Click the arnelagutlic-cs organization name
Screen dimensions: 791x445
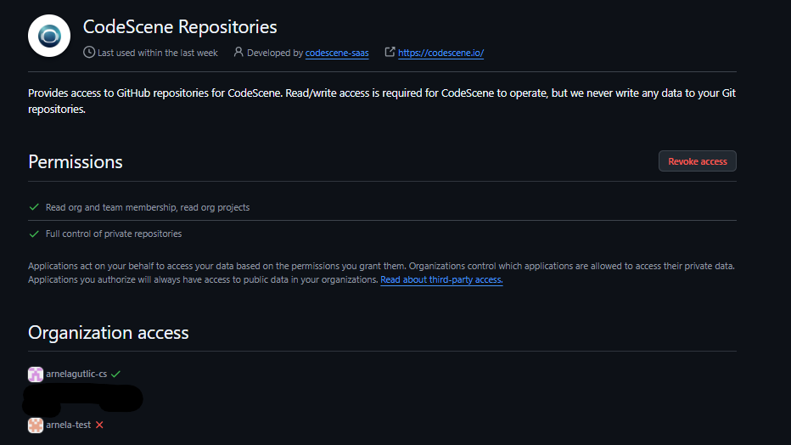pos(76,374)
